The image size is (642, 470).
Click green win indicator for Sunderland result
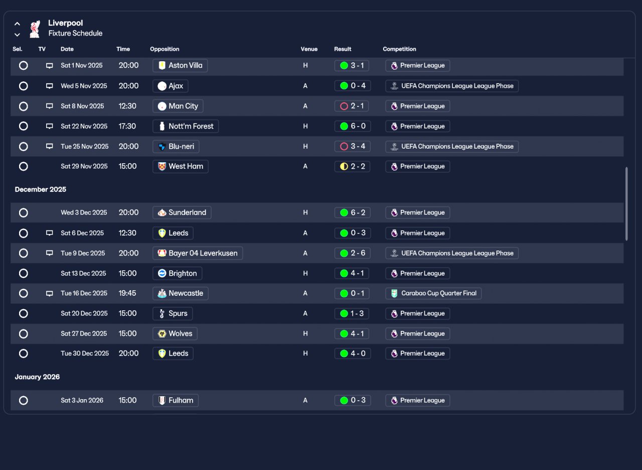click(344, 212)
